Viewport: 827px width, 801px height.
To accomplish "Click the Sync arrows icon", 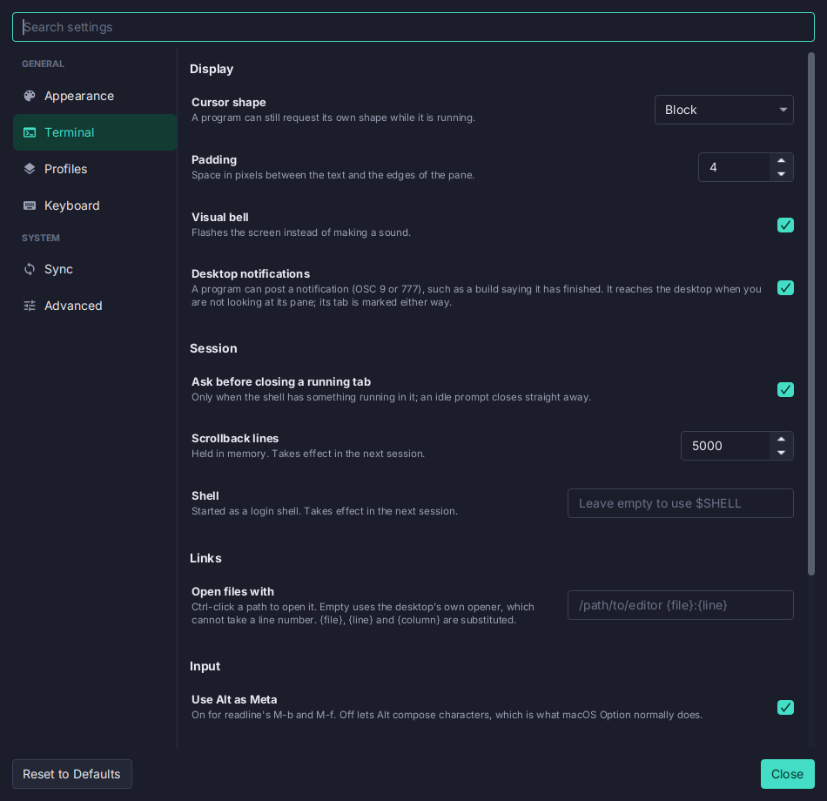I will [30, 269].
